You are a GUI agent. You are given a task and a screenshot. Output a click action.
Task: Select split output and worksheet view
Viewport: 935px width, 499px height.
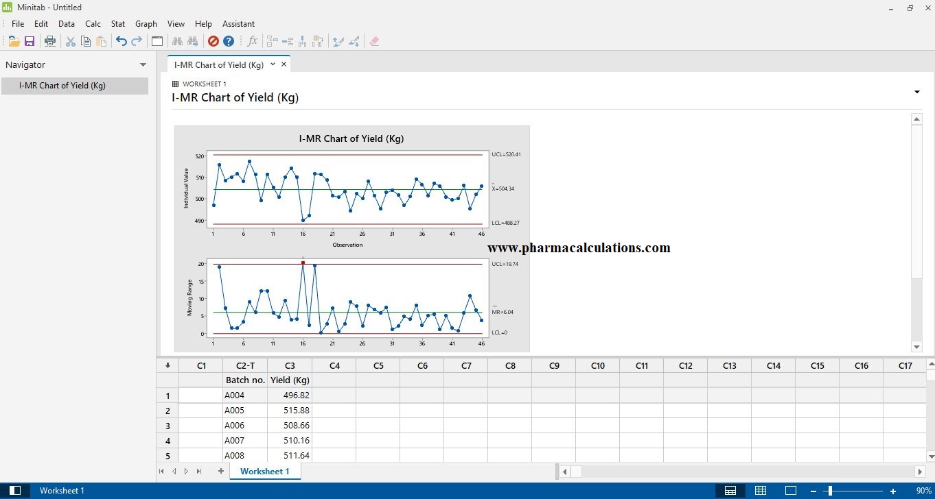coord(730,491)
